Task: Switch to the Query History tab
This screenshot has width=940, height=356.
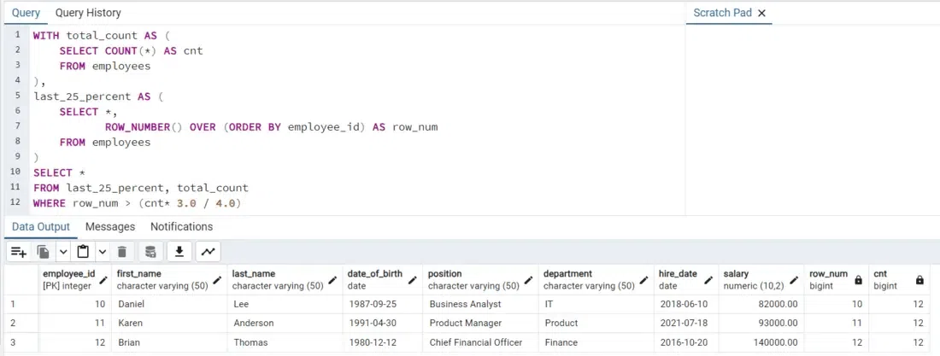Action: (88, 13)
